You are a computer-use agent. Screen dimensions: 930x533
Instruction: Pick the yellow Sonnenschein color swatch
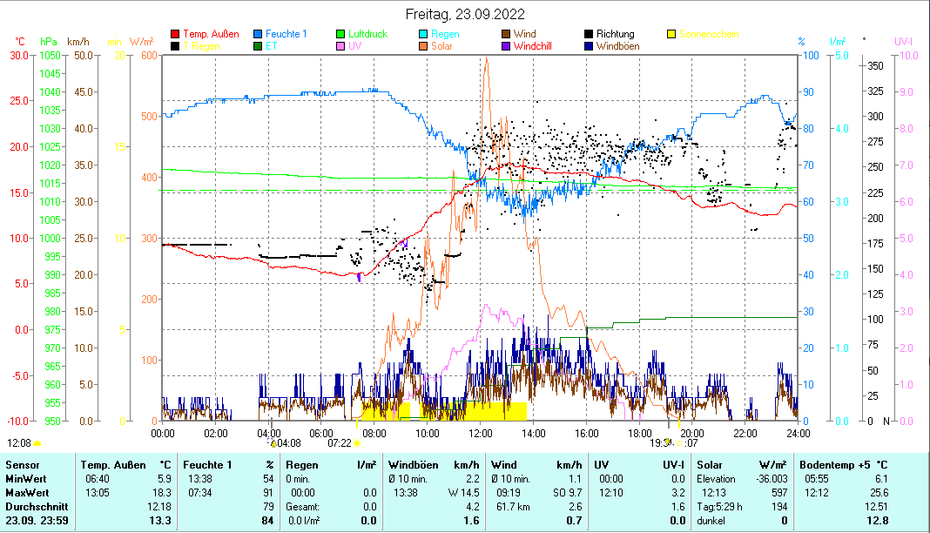[671, 35]
